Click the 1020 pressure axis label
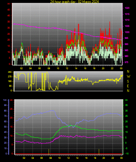 point(127,8)
